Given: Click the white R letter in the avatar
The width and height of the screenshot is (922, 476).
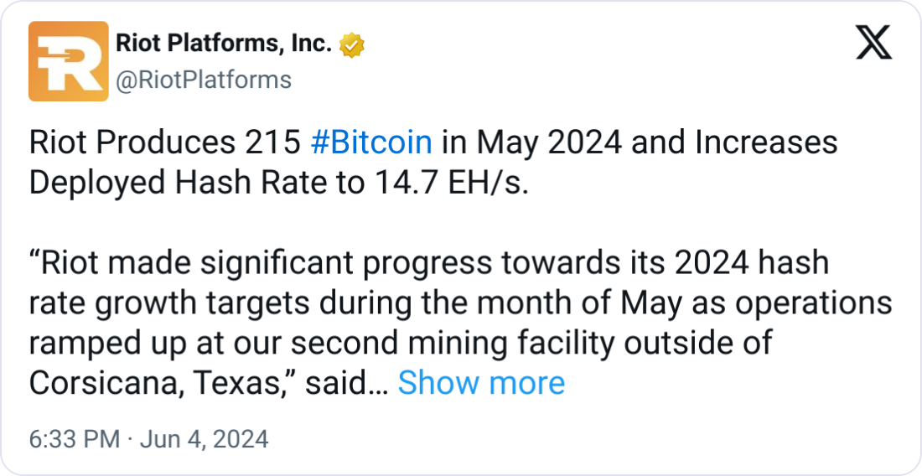Looking at the screenshot, I should [x=69, y=62].
